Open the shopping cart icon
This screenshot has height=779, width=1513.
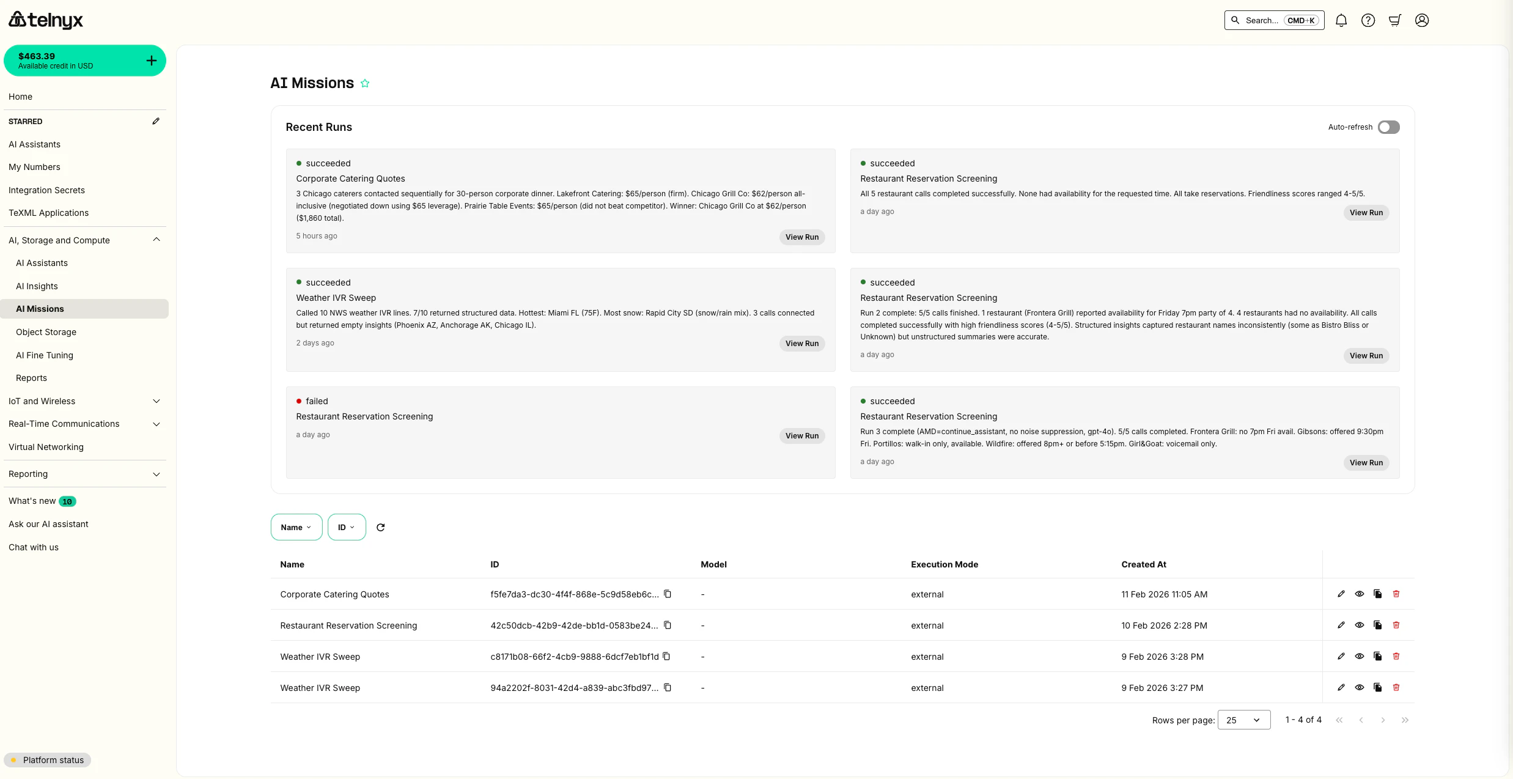1395,20
